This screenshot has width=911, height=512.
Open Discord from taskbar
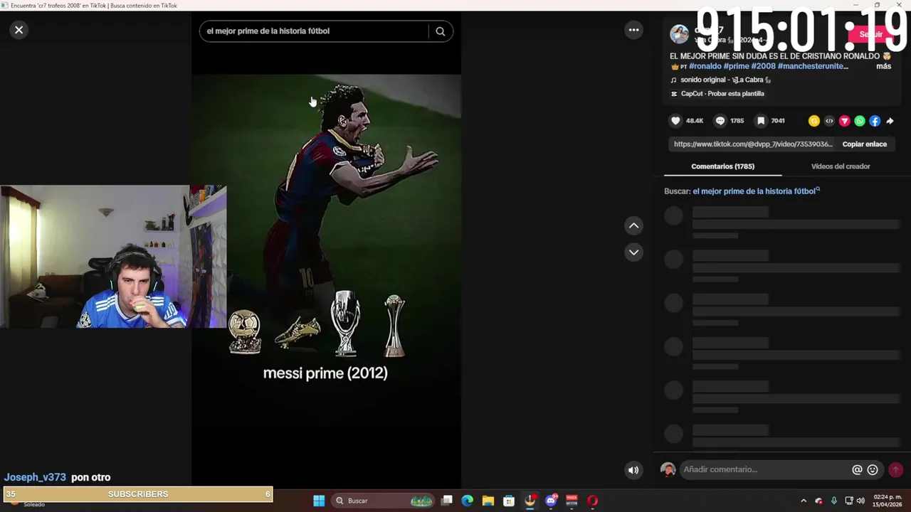551,501
